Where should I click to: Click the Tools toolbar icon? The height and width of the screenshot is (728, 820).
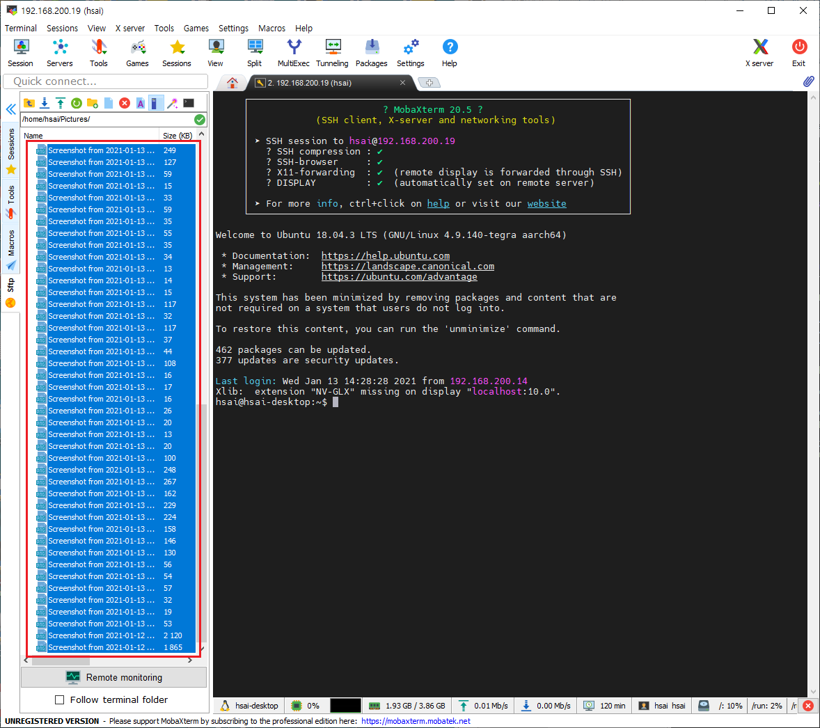click(x=98, y=53)
